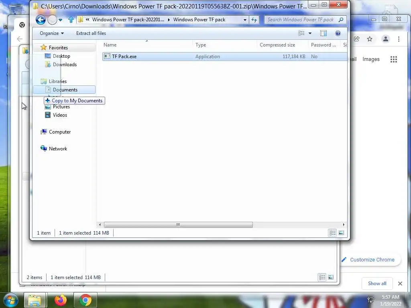This screenshot has width=411, height=308.
Task: Open the Documents library
Action: point(65,90)
